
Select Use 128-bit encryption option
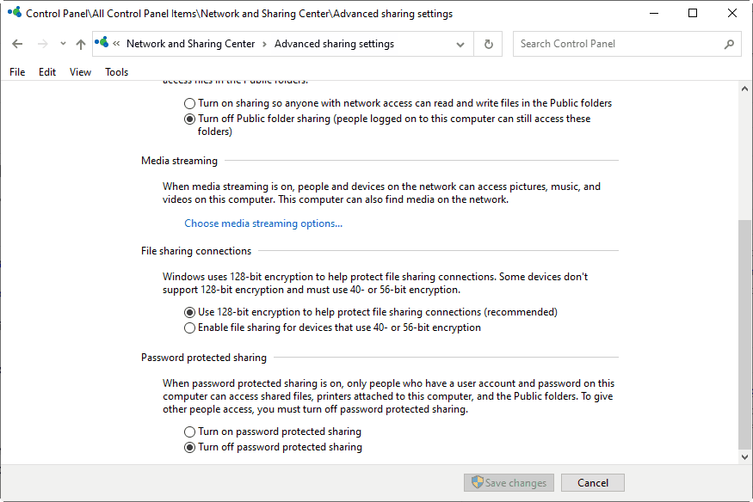(x=190, y=312)
